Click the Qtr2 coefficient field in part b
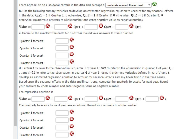 91,27
